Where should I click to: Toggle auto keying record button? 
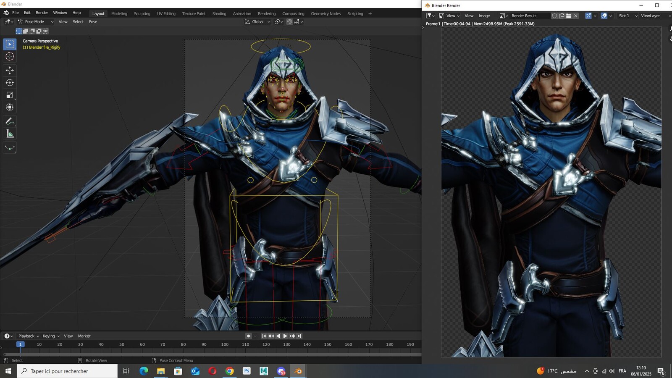pyautogui.click(x=249, y=336)
